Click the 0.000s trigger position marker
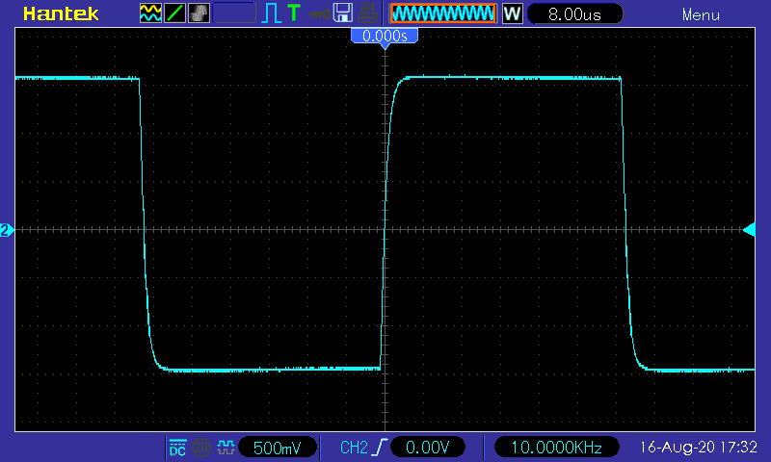This screenshot has height=462, width=771. [385, 36]
